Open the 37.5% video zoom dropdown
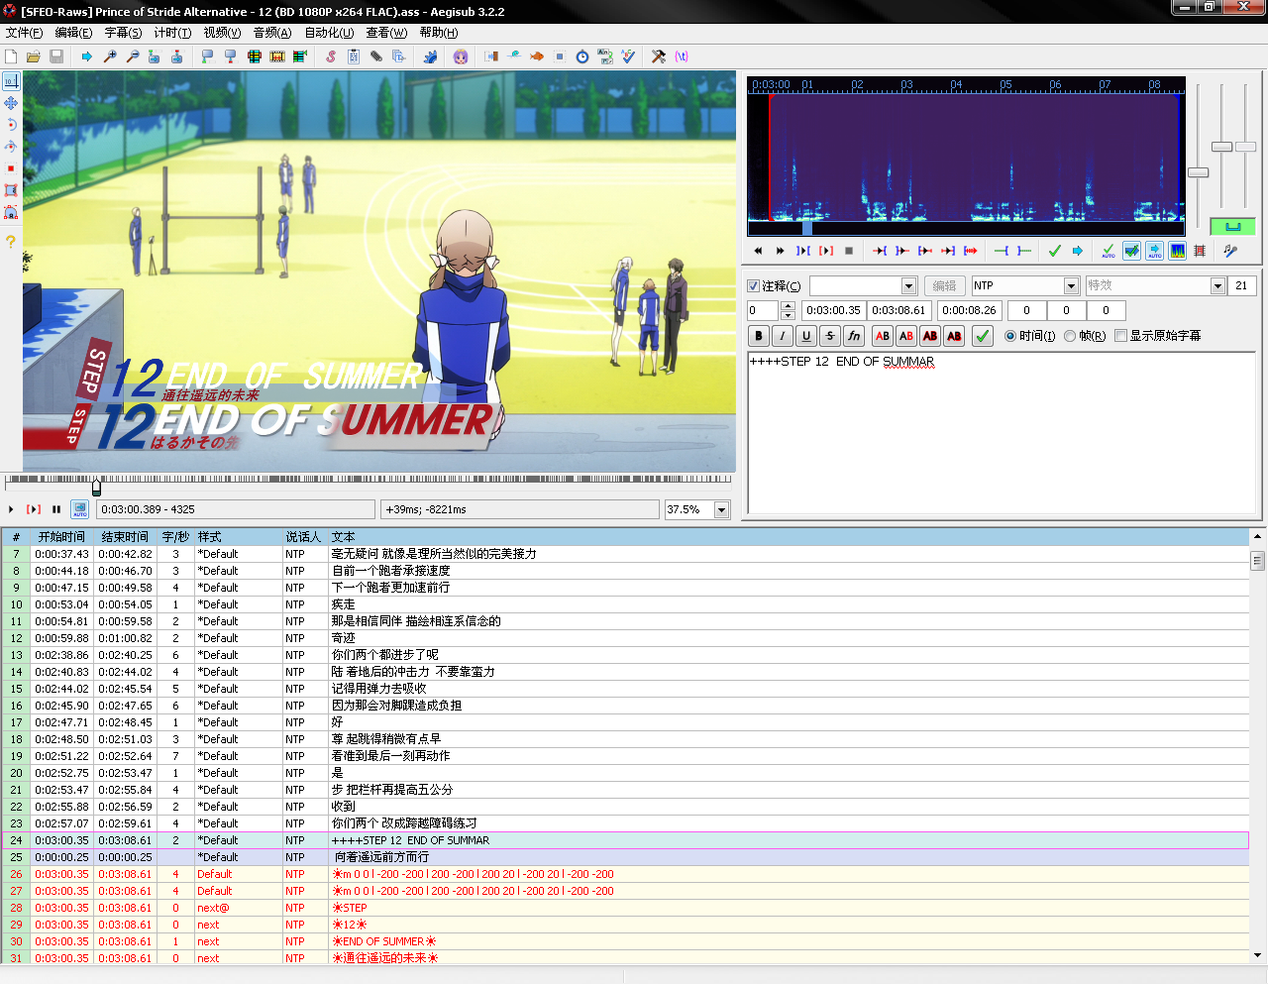Viewport: 1268px width, 984px height. coord(721,509)
